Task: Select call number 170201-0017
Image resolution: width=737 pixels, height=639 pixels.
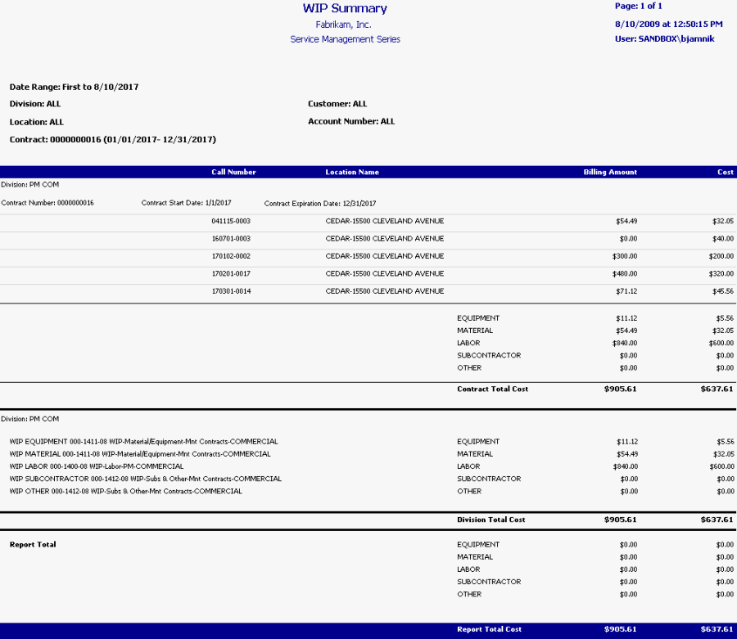Action: (231, 274)
